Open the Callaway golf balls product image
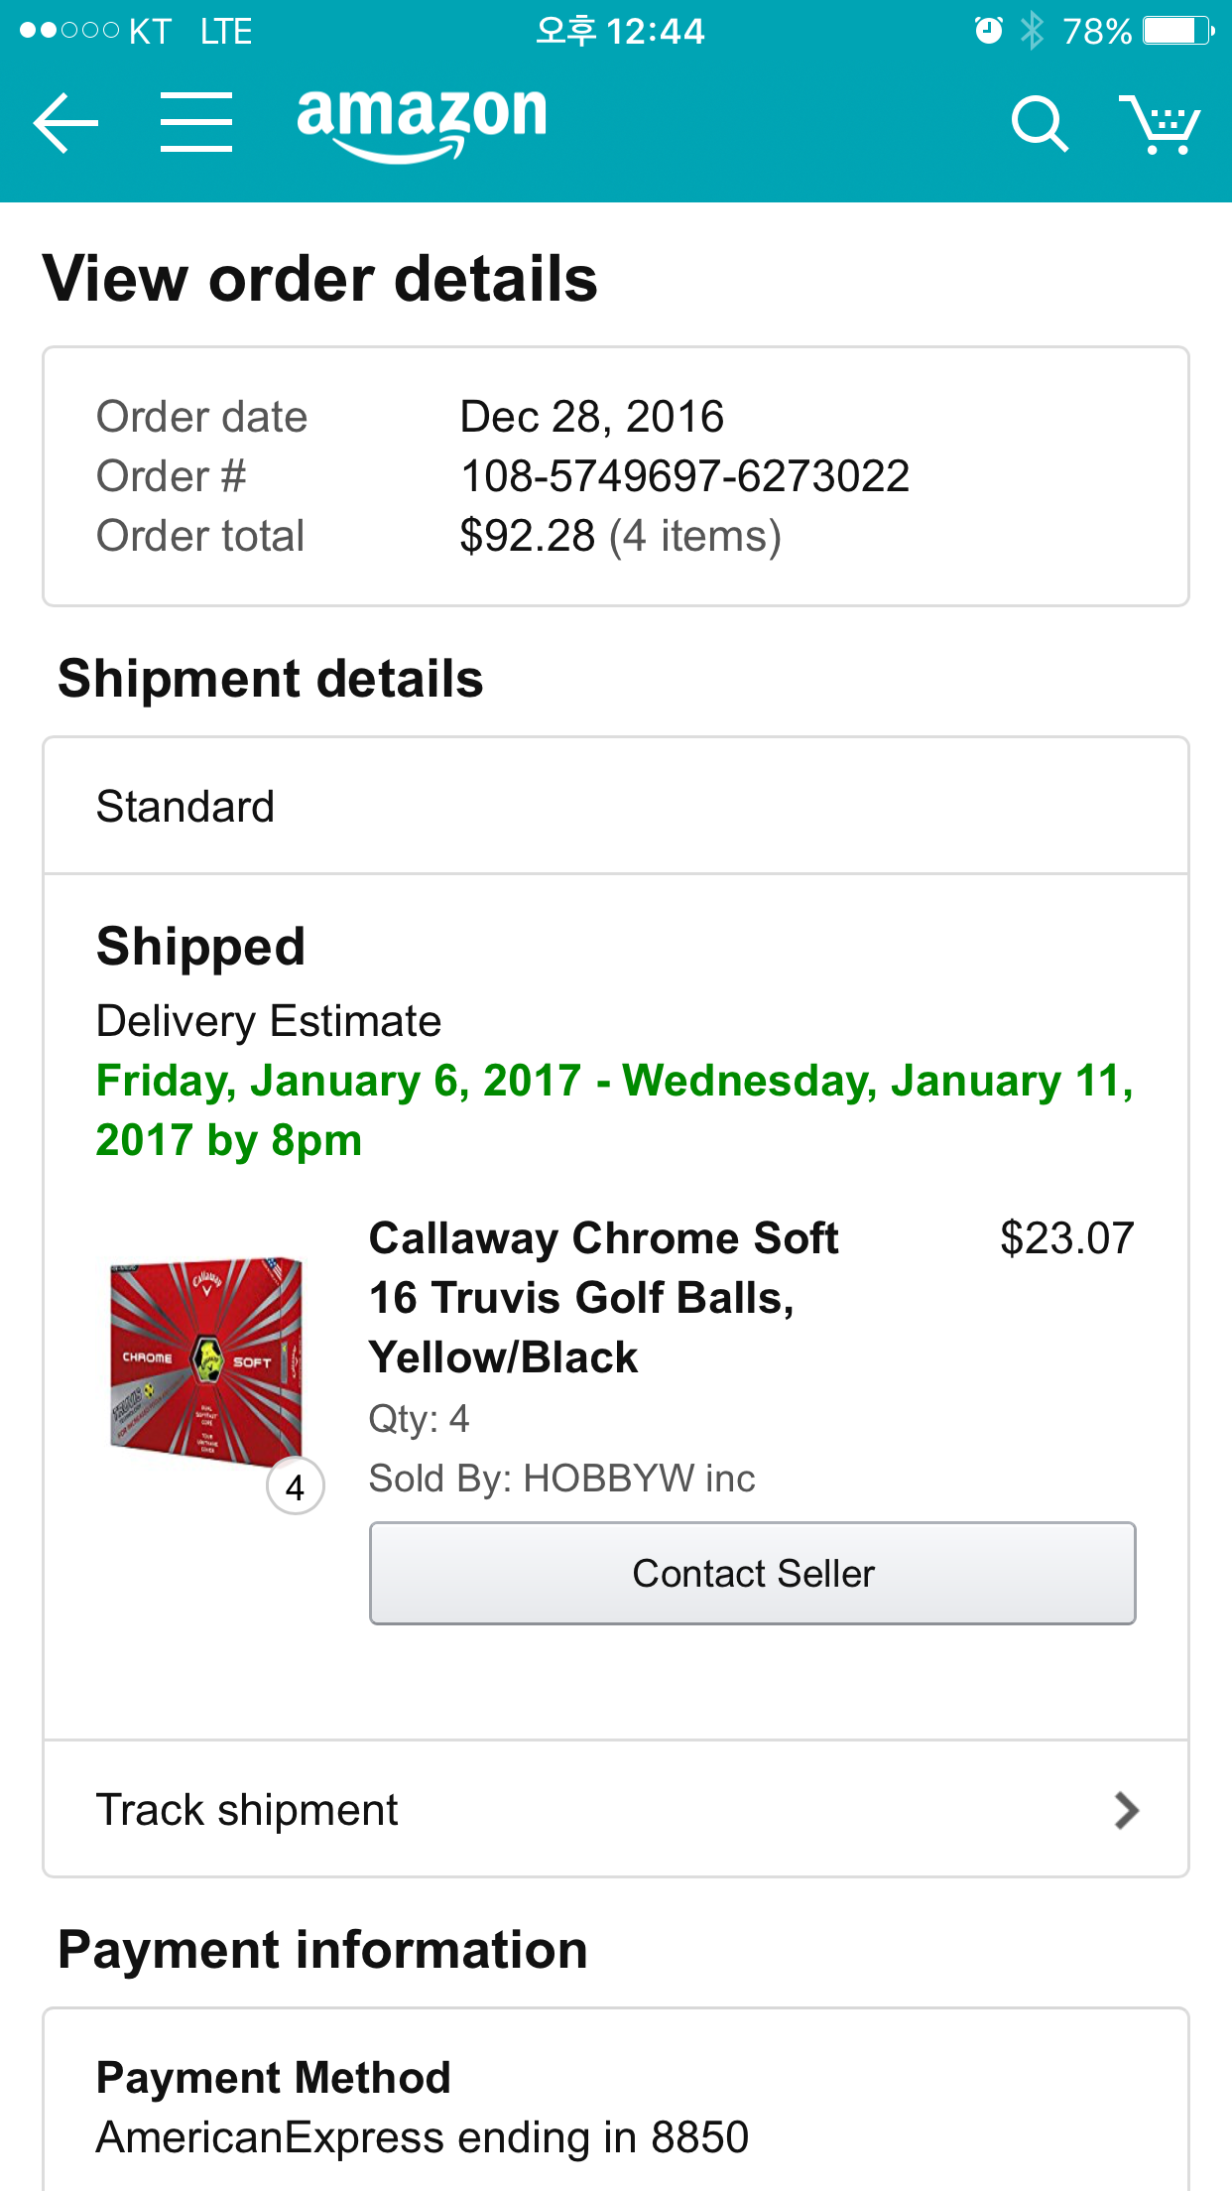The width and height of the screenshot is (1232, 2191). pyautogui.click(x=206, y=1357)
